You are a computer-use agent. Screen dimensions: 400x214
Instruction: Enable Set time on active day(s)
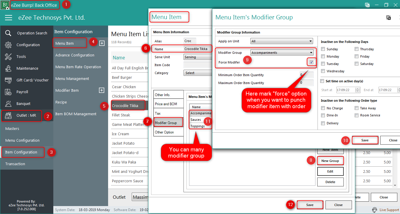(322, 81)
